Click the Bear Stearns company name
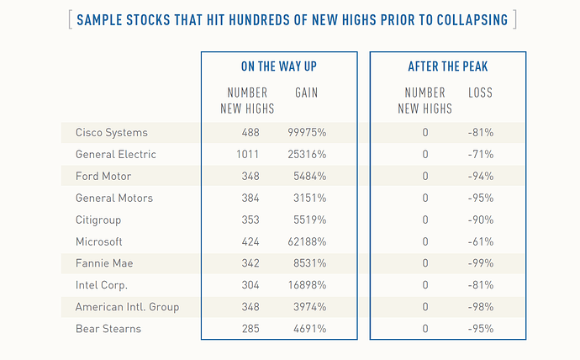The image size is (580, 360). pyautogui.click(x=108, y=329)
